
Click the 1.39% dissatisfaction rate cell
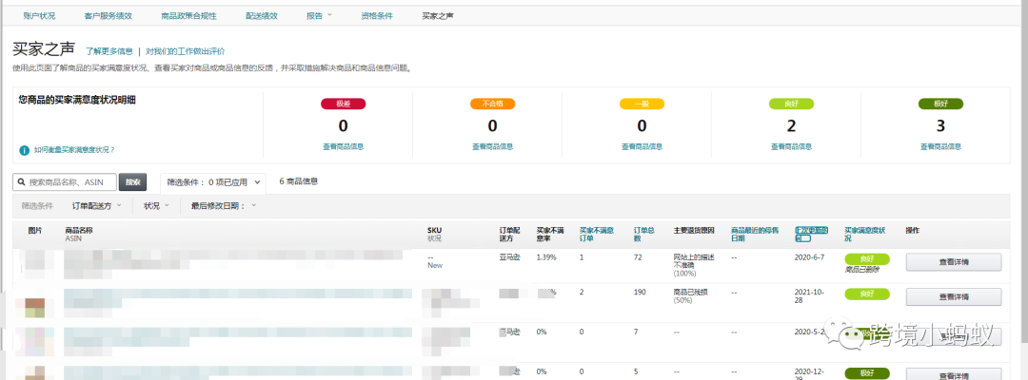click(546, 257)
